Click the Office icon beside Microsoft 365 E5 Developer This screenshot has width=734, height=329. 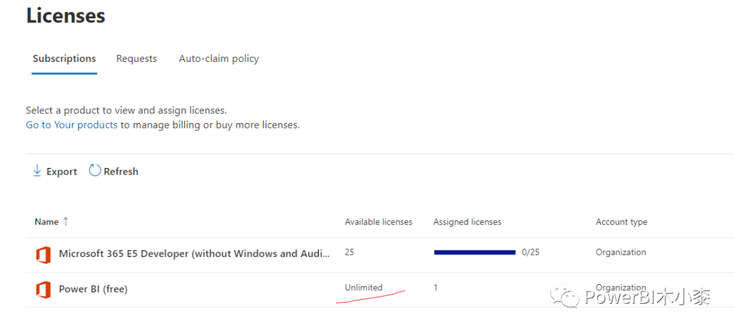click(x=43, y=254)
